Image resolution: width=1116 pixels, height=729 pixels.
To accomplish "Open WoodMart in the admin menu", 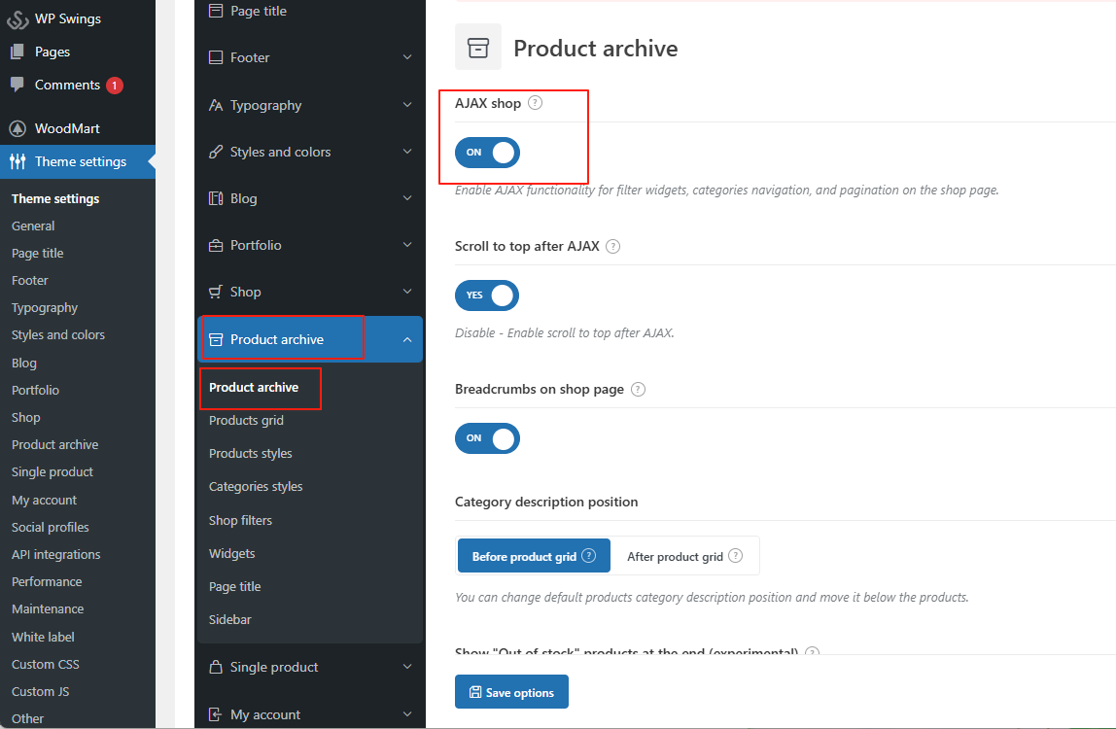I will [67, 128].
